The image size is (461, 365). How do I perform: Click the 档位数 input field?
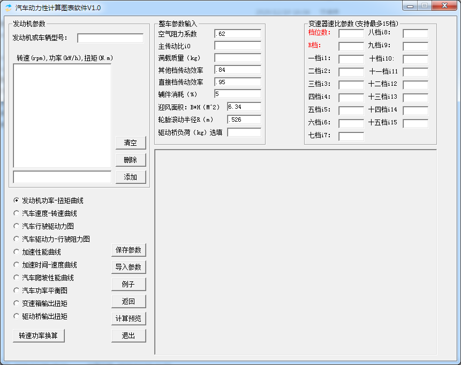(x=351, y=34)
